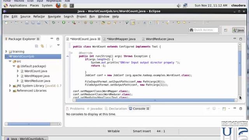
Task: Click the Open Perspective icon
Action: [226, 30]
